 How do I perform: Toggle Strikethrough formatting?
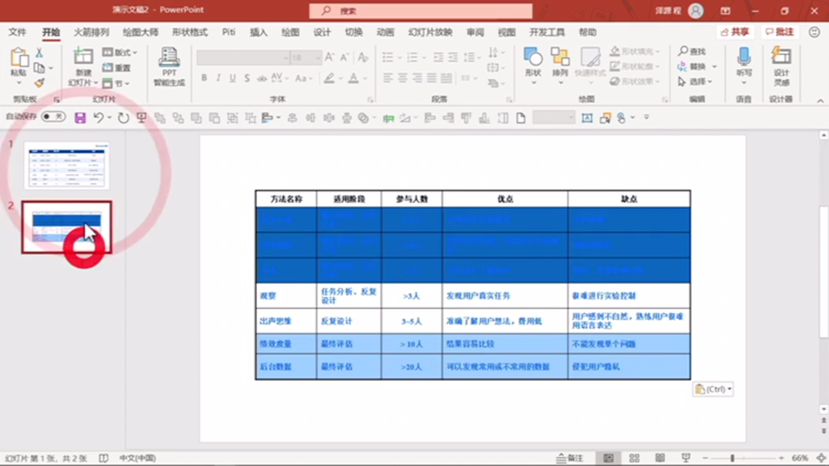[262, 78]
